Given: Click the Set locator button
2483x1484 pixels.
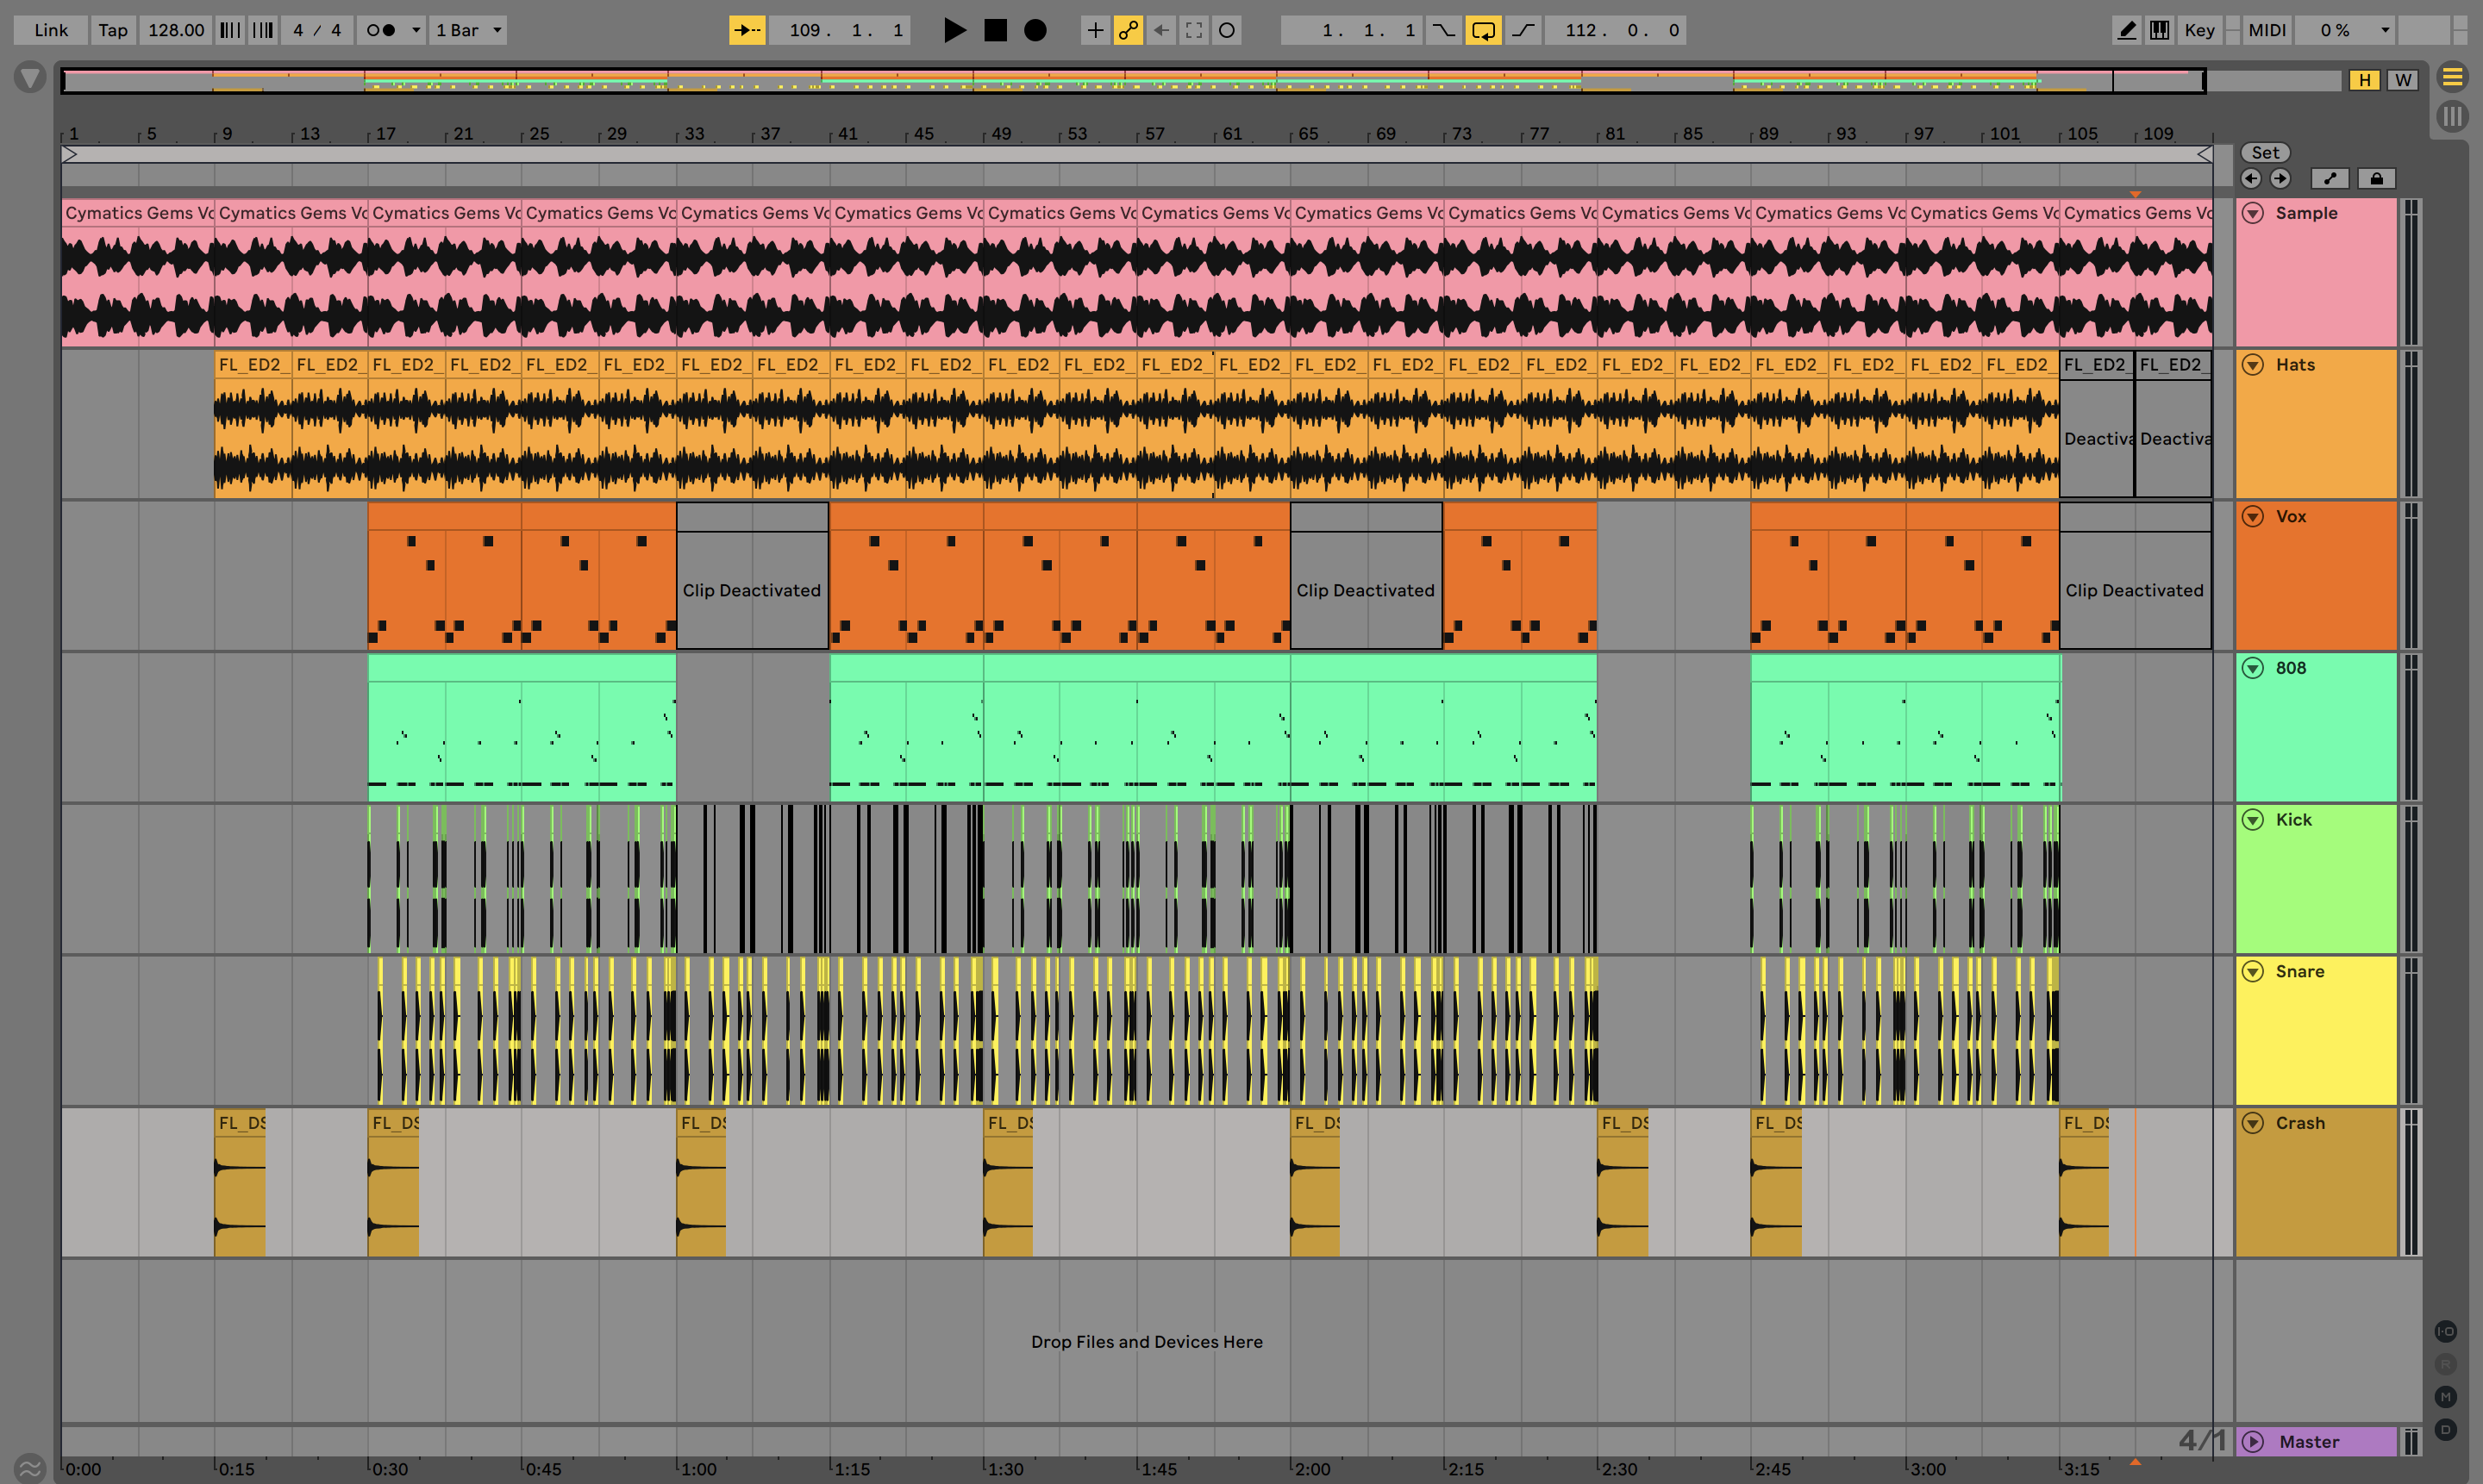Looking at the screenshot, I should (x=2265, y=153).
